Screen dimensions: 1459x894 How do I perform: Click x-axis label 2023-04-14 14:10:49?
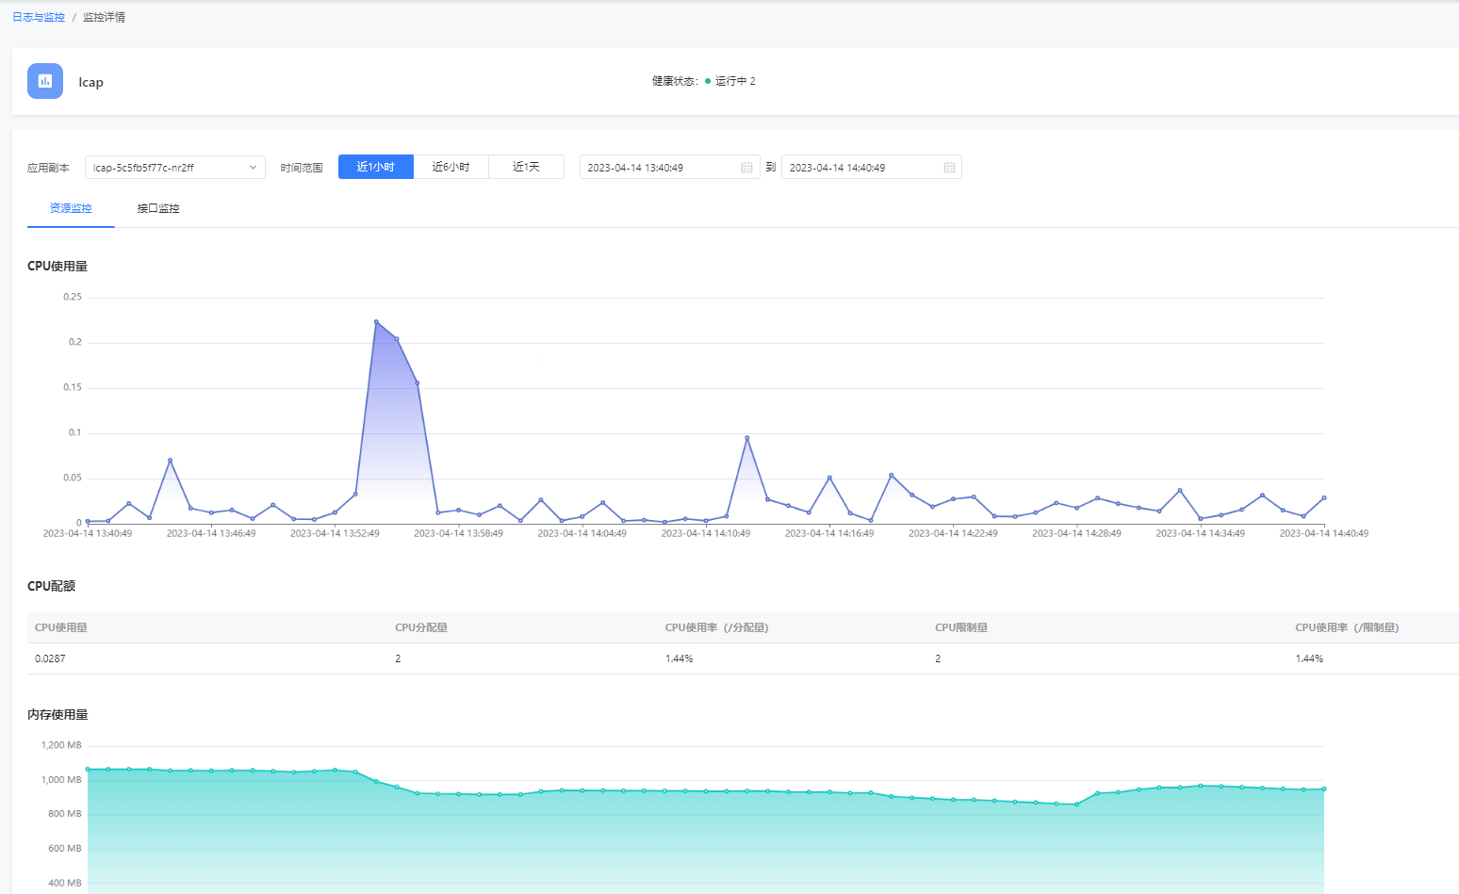(706, 533)
